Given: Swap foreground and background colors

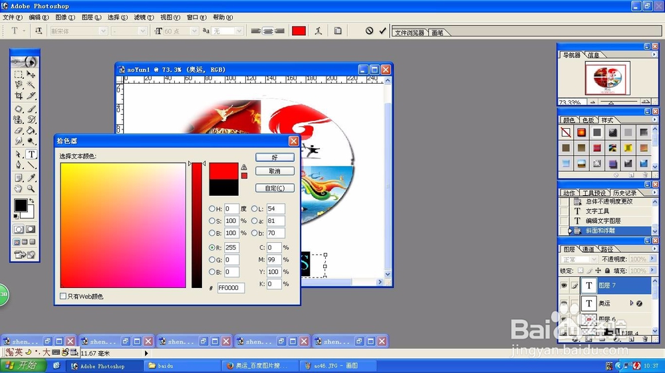Looking at the screenshot, I should point(31,200).
